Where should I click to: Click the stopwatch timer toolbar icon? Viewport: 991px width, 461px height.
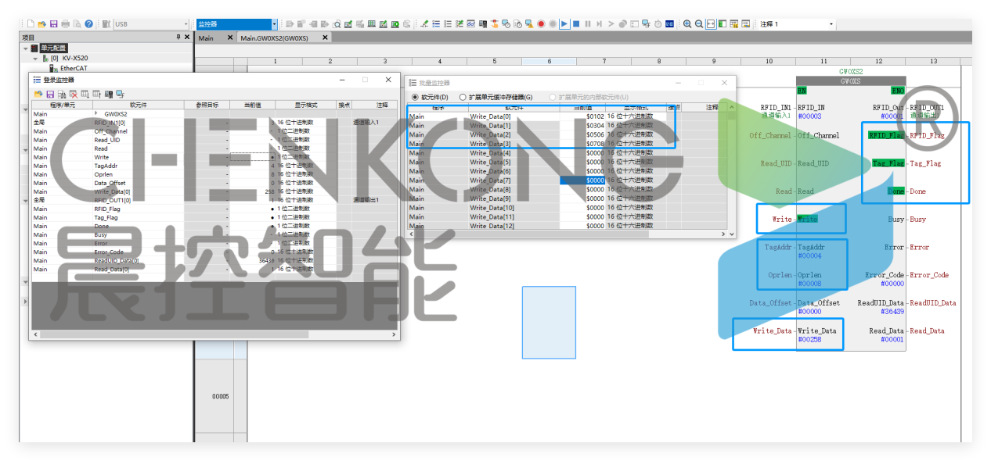point(658,24)
